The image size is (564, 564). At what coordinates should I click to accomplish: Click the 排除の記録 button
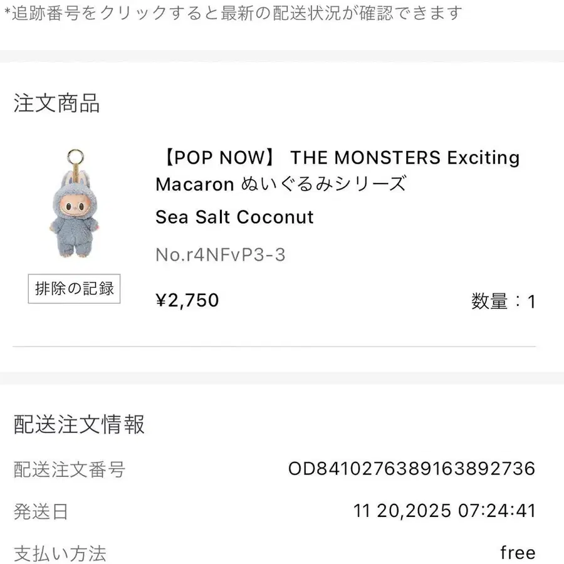[x=74, y=289]
